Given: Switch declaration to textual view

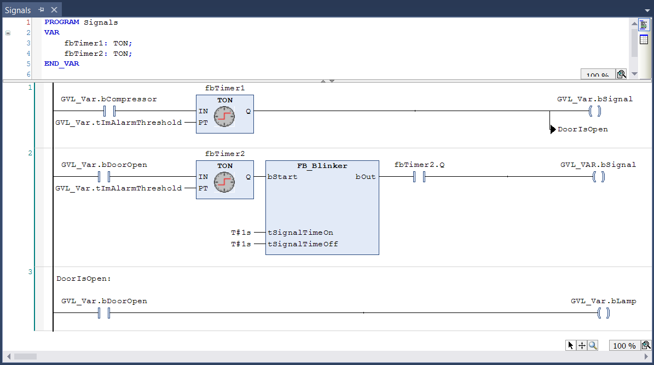Looking at the screenshot, I should click(644, 25).
